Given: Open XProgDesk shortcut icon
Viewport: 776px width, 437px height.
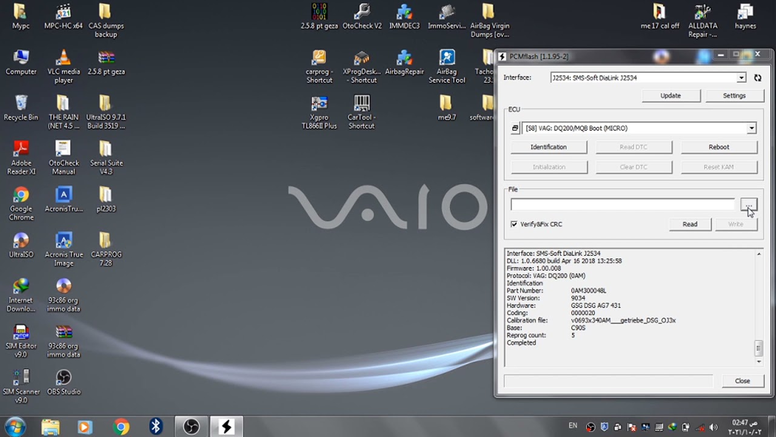Looking at the screenshot, I should point(362,66).
